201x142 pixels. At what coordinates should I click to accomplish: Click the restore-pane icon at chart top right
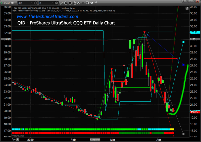[187, 8]
